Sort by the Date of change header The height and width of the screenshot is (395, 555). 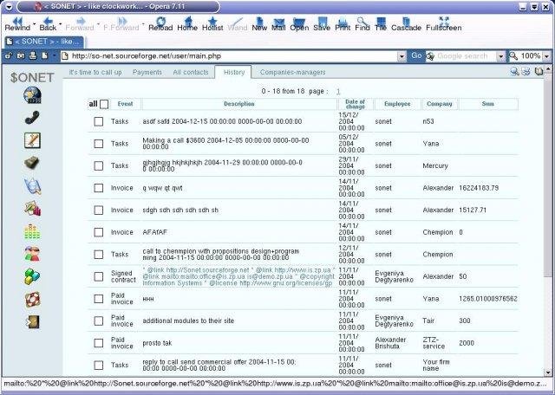click(355, 104)
